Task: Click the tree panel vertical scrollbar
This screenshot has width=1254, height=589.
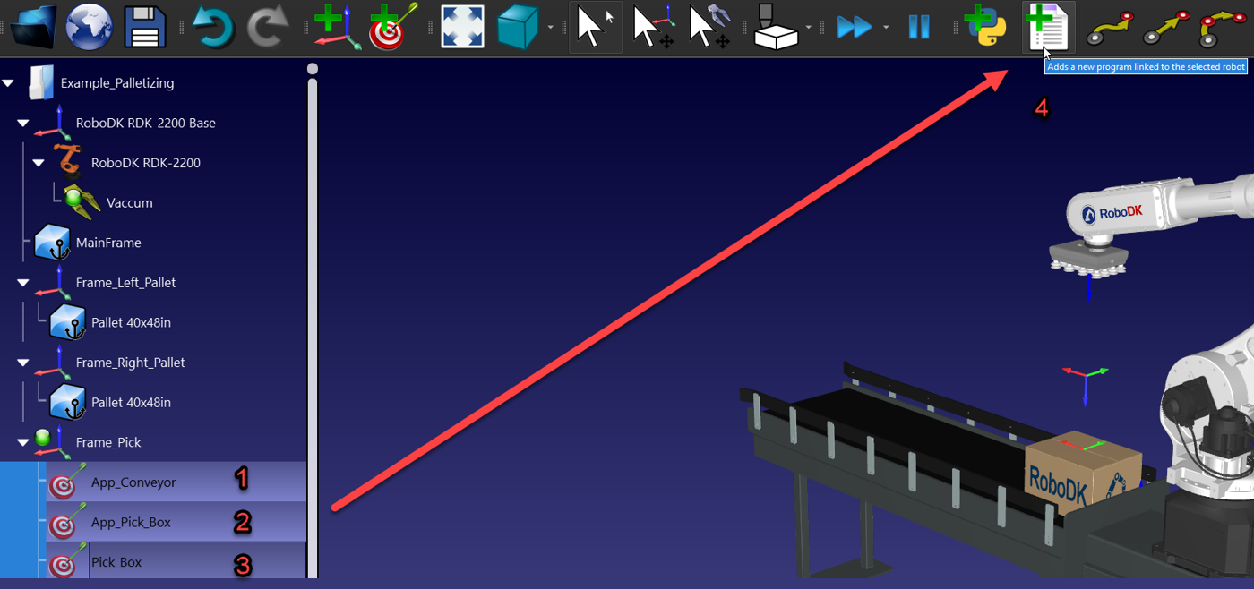Action: tap(312, 269)
